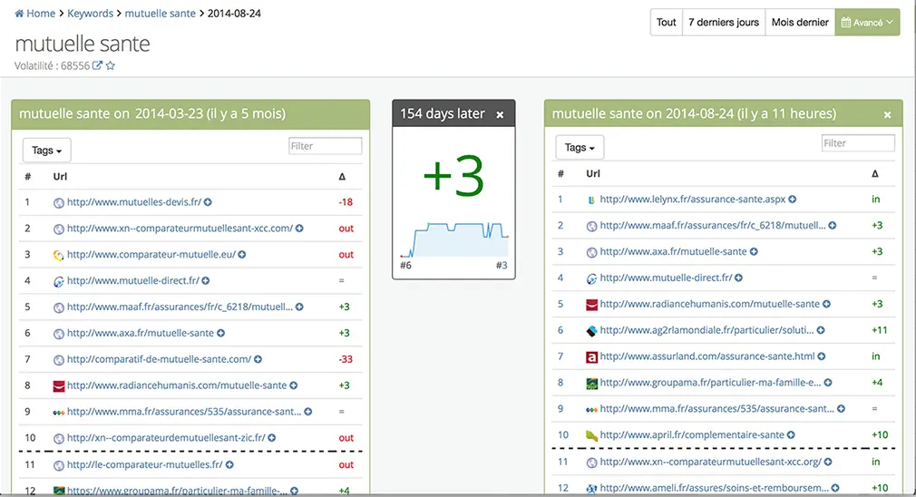
Task: Go to Keywords breadcrumb link
Action: (90, 14)
